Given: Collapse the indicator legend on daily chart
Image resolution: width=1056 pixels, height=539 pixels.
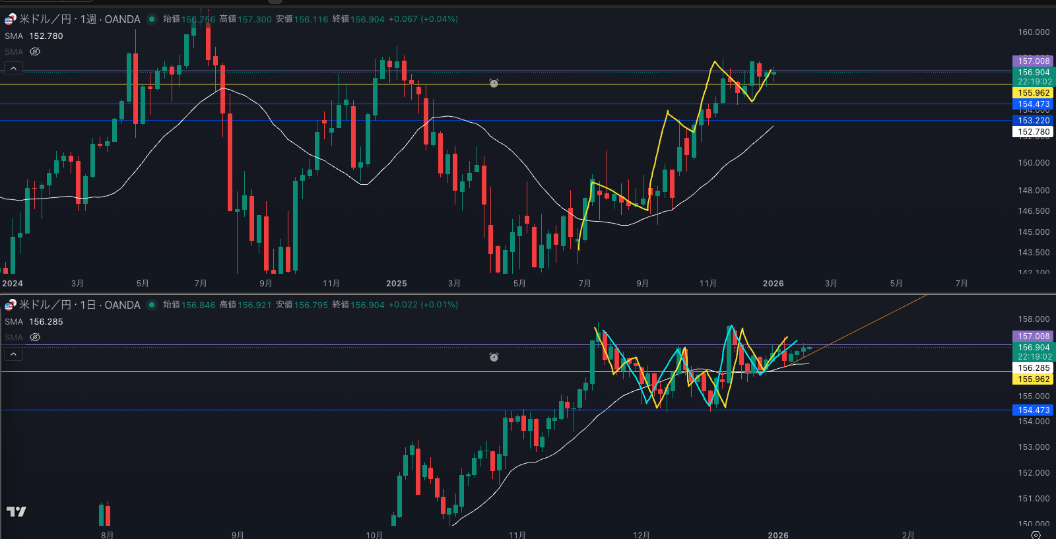Looking at the screenshot, I should [13, 354].
